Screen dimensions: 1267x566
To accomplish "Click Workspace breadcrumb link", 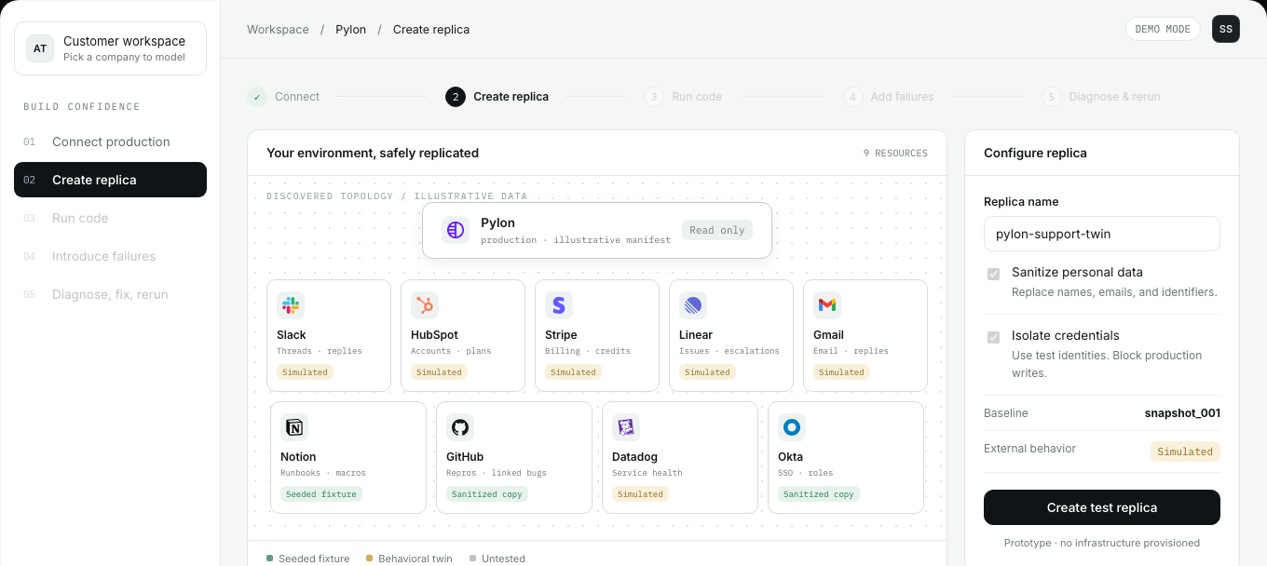I will click(x=278, y=30).
